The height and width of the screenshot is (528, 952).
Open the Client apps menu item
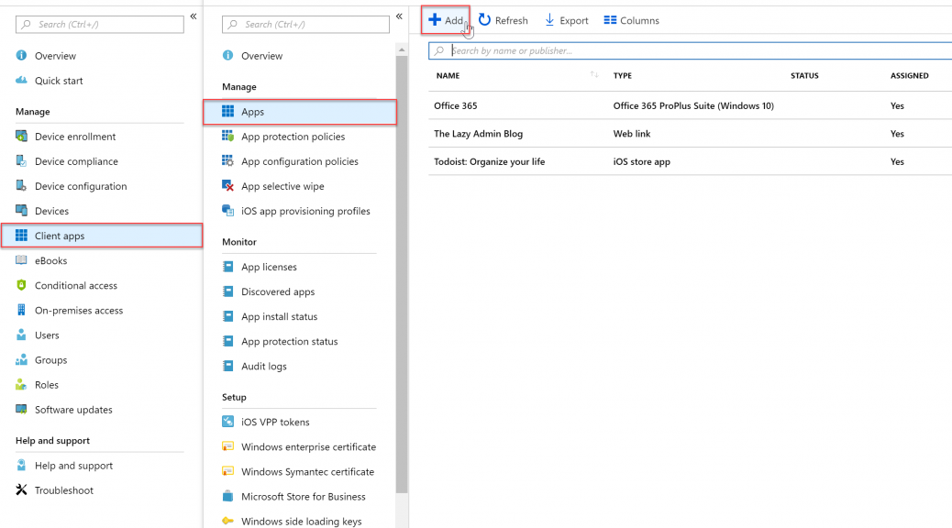(102, 236)
